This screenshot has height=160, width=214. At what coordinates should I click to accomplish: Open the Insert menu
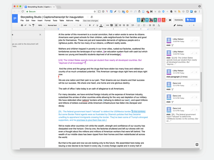40,21
